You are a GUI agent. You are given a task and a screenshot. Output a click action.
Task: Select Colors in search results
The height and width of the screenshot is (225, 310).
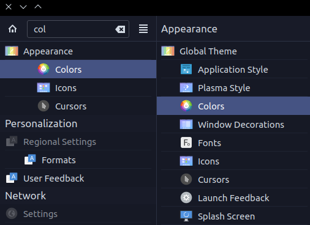click(78, 69)
